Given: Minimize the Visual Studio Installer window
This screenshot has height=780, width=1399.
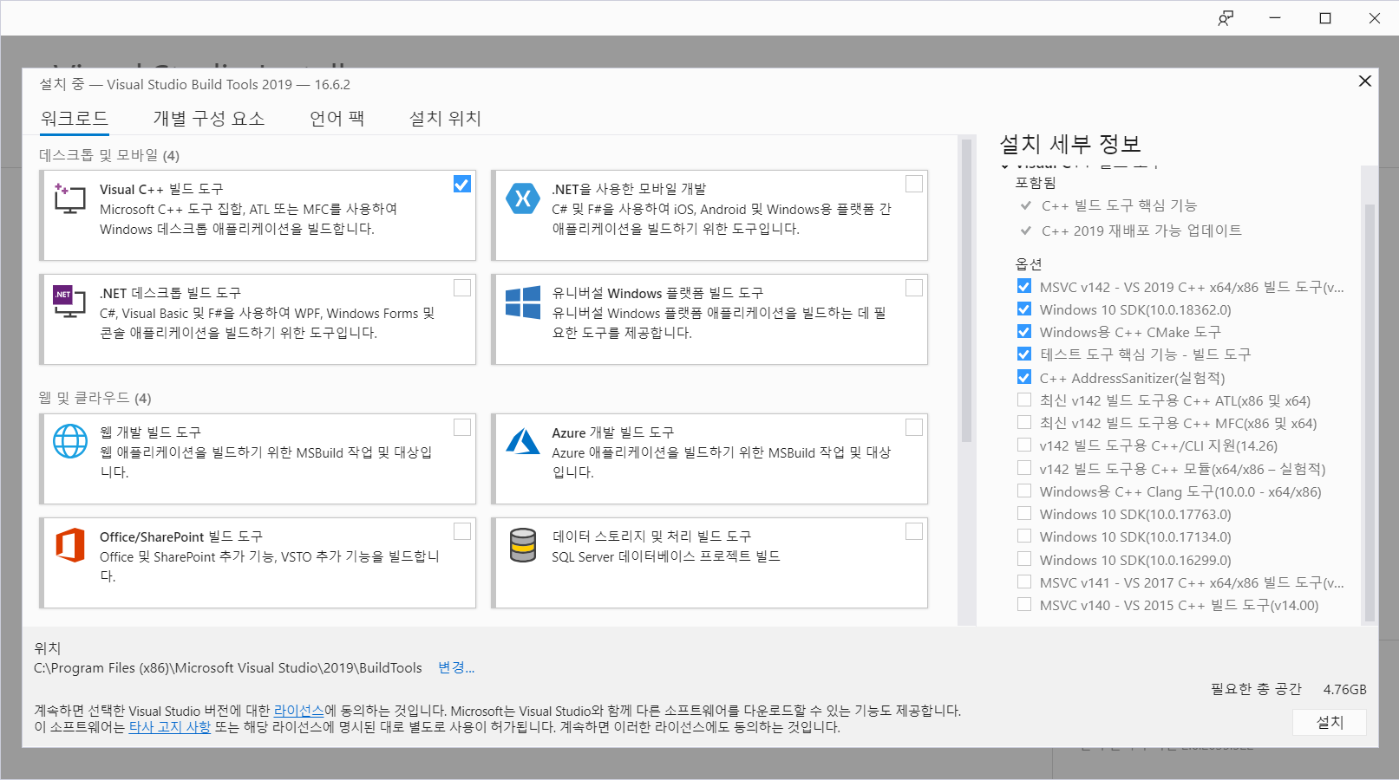Looking at the screenshot, I should (x=1274, y=18).
